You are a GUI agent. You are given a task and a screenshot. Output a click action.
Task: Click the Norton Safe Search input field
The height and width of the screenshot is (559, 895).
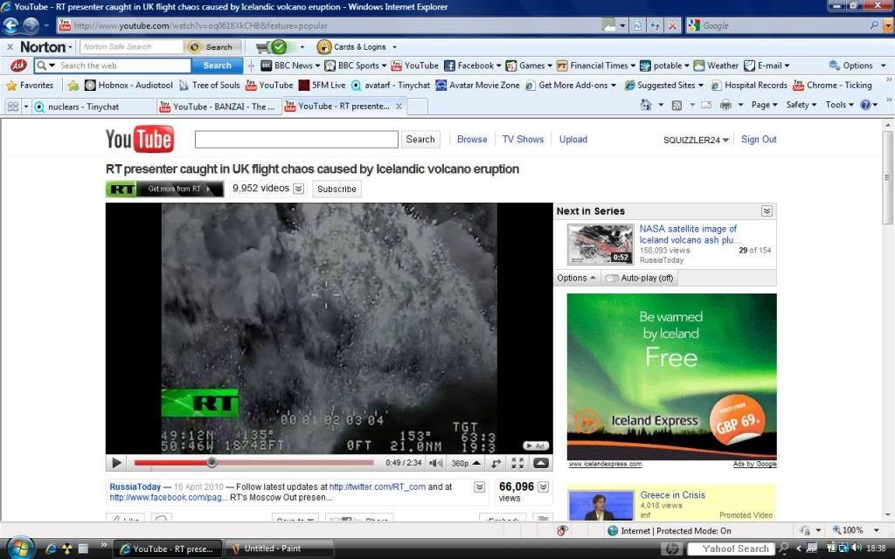(131, 47)
